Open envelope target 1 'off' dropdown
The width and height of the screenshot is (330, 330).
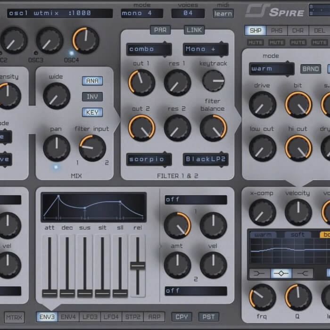tap(196, 199)
